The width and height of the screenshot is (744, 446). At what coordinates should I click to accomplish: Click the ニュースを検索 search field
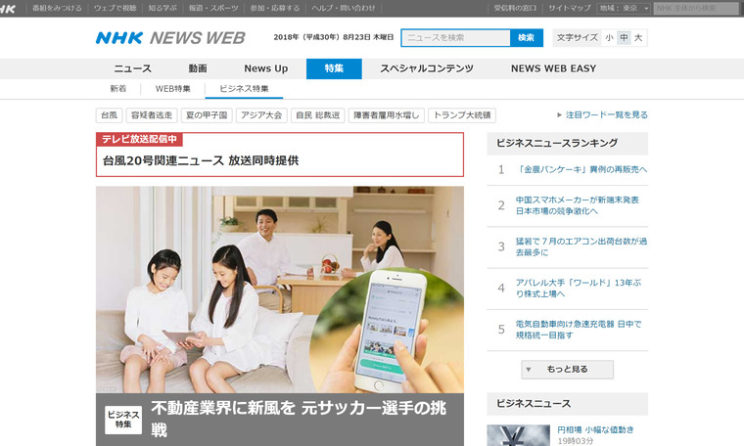tap(455, 38)
